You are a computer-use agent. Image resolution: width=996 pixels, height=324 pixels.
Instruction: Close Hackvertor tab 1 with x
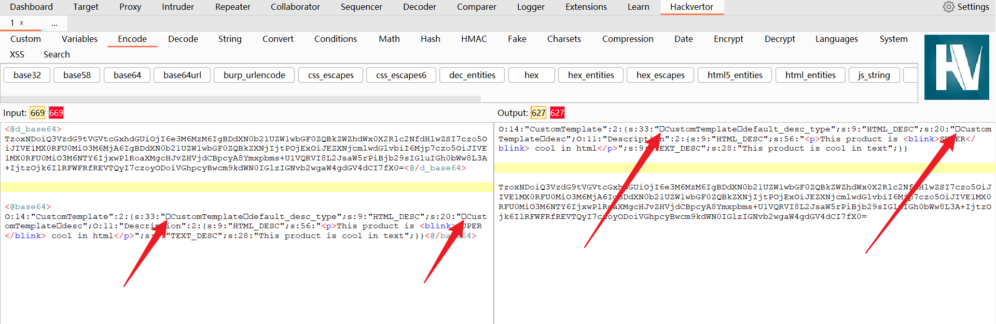point(22,23)
